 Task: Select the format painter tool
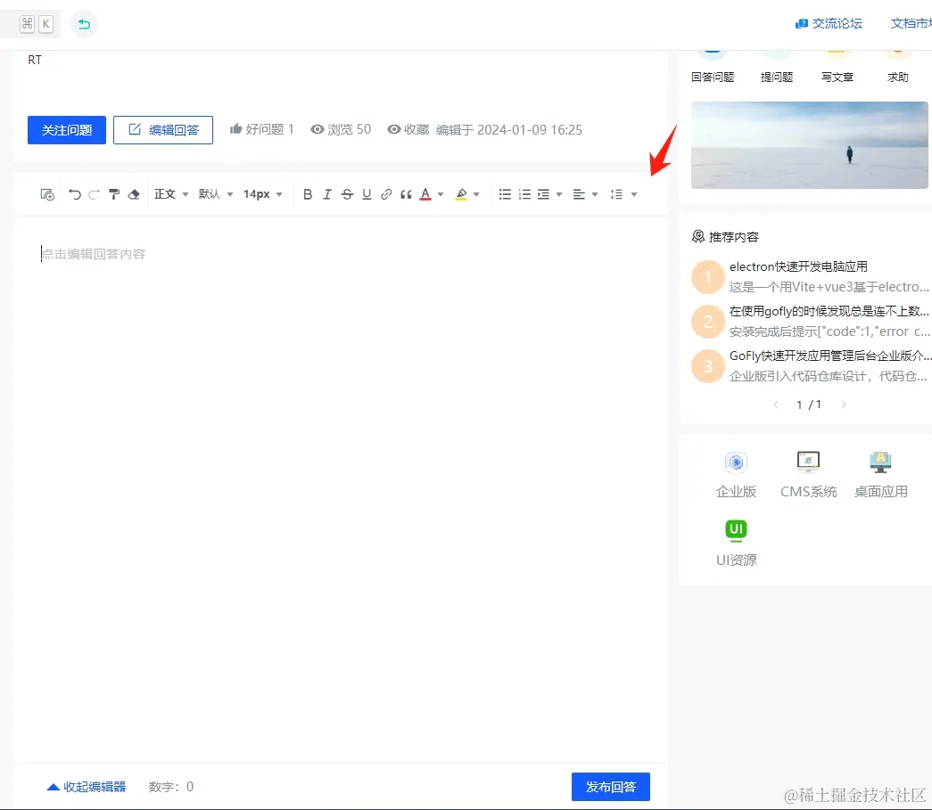point(114,194)
